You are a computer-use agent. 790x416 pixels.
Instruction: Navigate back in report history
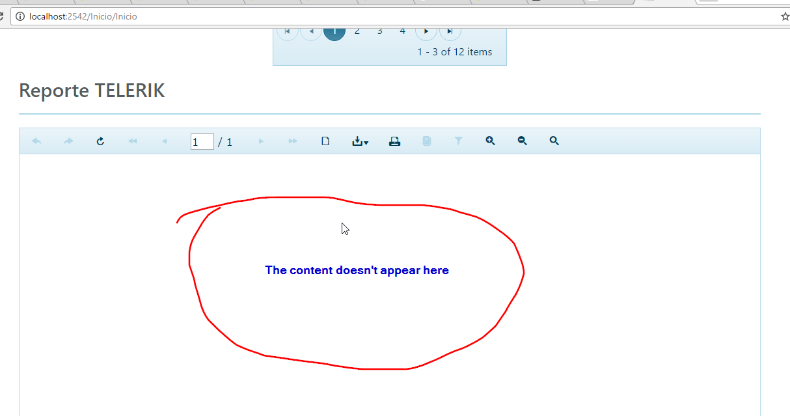click(x=36, y=141)
